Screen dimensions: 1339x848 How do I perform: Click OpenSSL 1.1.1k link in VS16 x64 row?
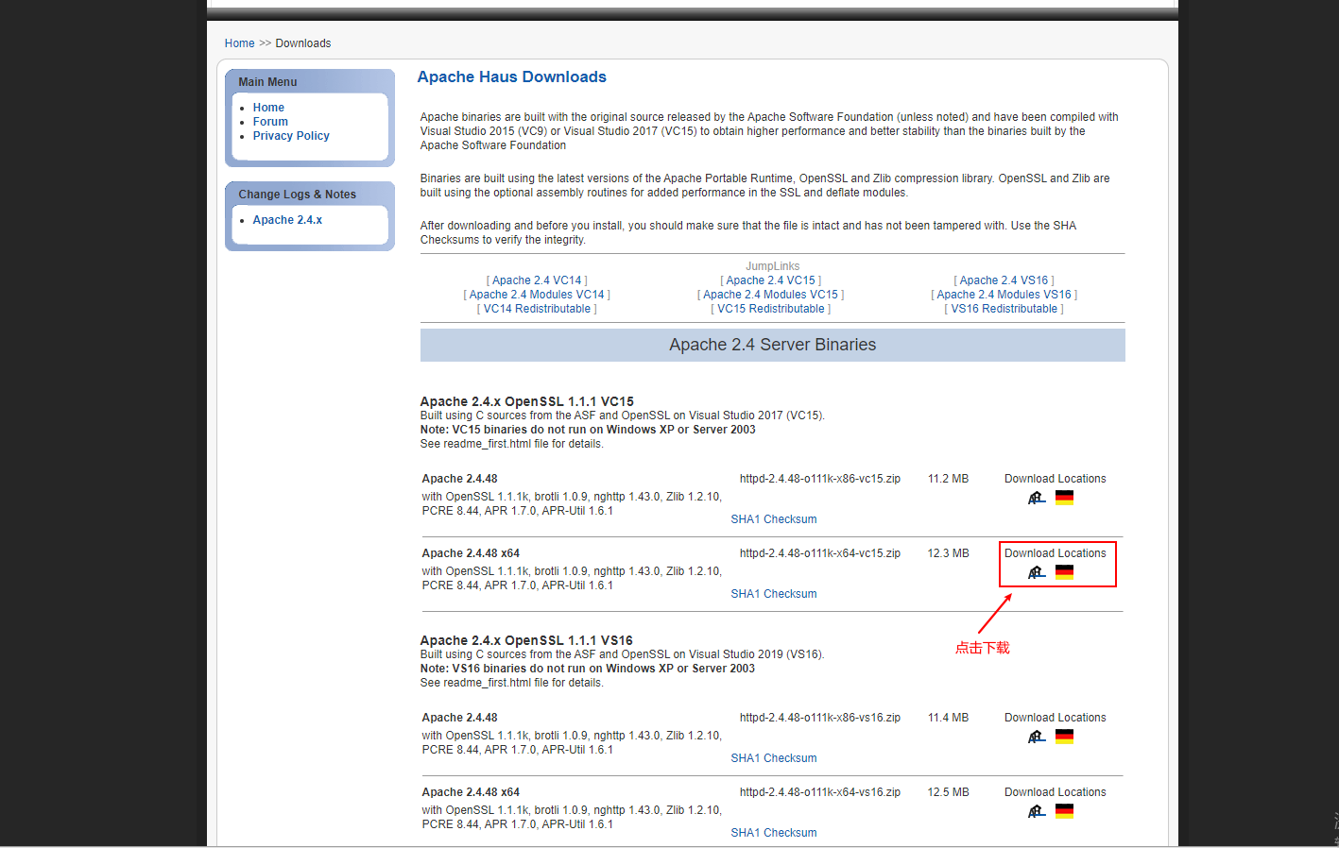coord(513,810)
